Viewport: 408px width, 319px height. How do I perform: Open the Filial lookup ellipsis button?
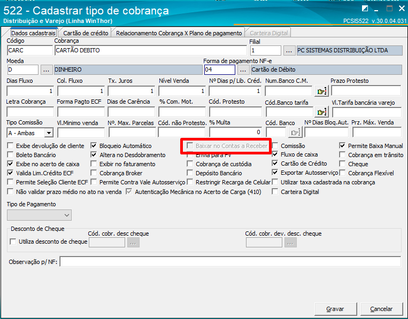point(289,50)
